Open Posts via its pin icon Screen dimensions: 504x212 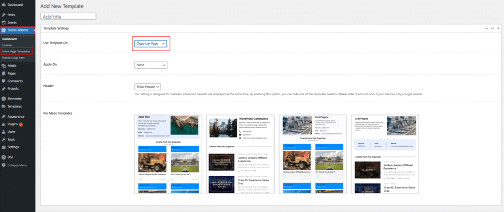(4, 15)
